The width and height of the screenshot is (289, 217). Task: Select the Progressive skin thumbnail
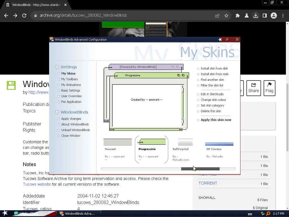(152, 149)
